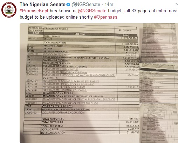Click the 'TOTAL CAPITAL' row in photo
This screenshot has width=178, height=143.
(x=50, y=129)
